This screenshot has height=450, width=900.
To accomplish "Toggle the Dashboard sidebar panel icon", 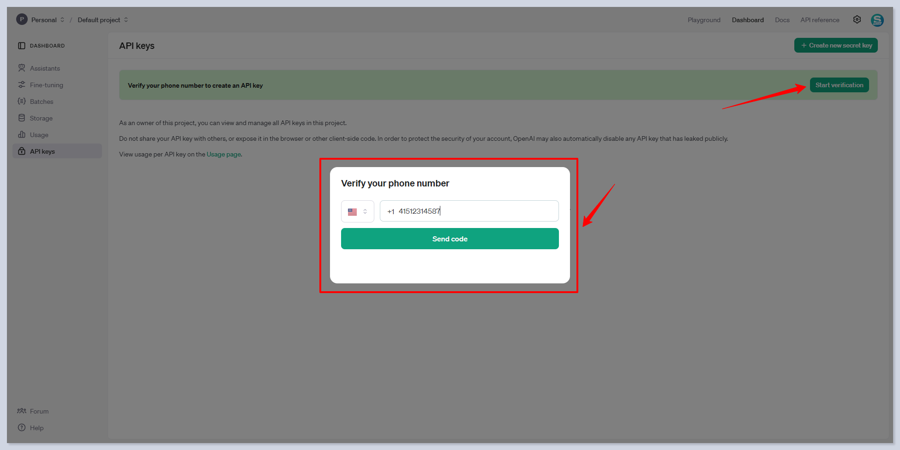I will coord(22,46).
